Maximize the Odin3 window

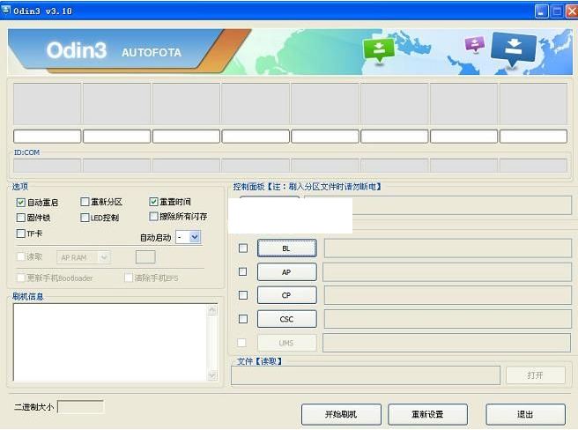[556, 11]
